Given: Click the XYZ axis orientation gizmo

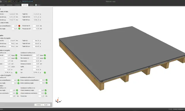Looking at the screenshot, I should (58, 100).
